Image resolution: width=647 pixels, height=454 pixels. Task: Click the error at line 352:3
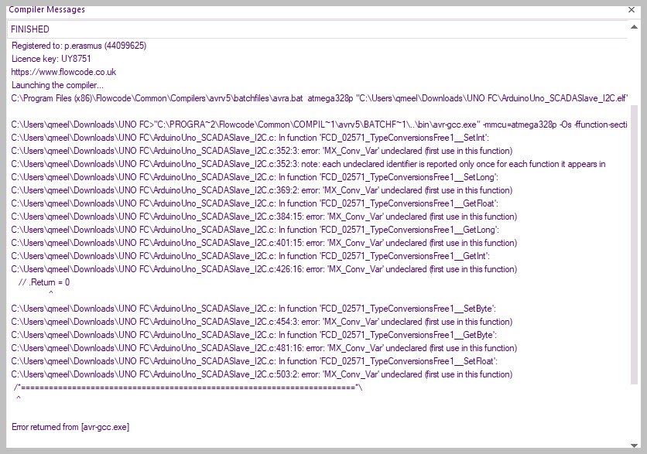point(264,151)
